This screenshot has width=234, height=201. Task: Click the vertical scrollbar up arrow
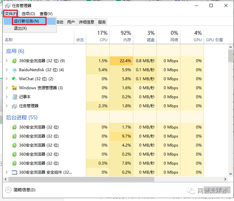[x=230, y=47]
